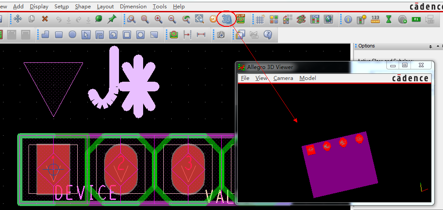The image size is (443, 210).
Task: Select the Move tool icon
Action: [x=18, y=19]
